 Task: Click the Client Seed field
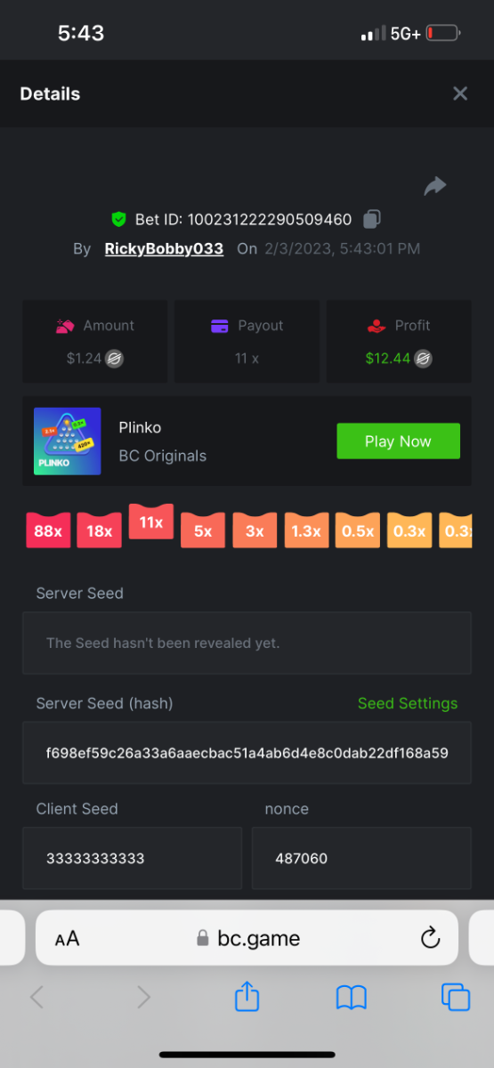pyautogui.click(x=132, y=858)
